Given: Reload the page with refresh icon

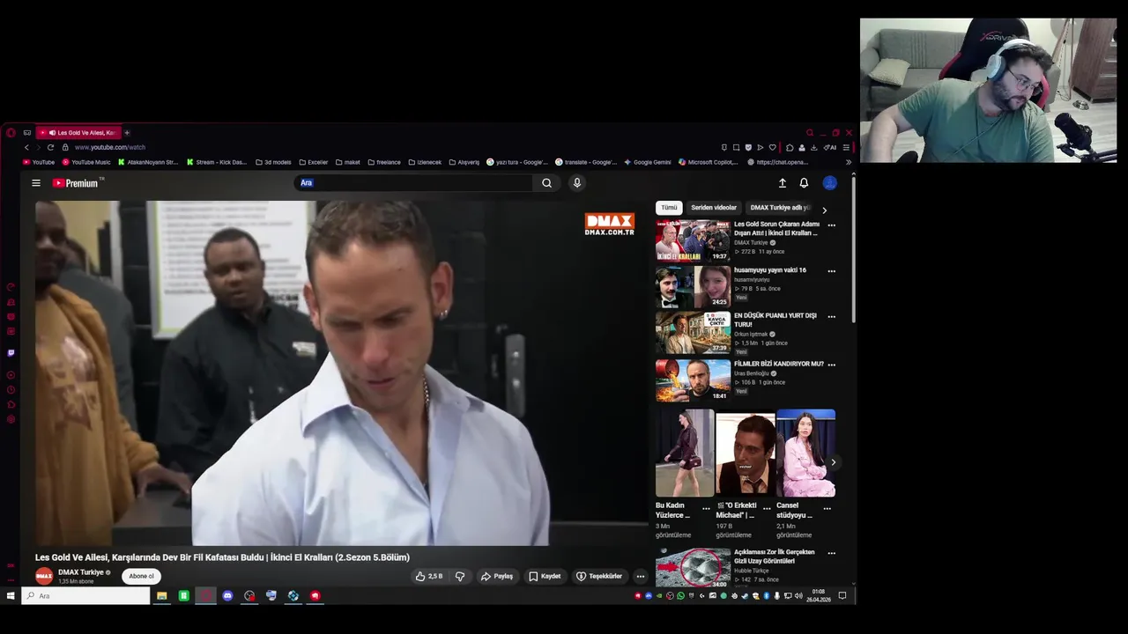Looking at the screenshot, I should (x=50, y=147).
